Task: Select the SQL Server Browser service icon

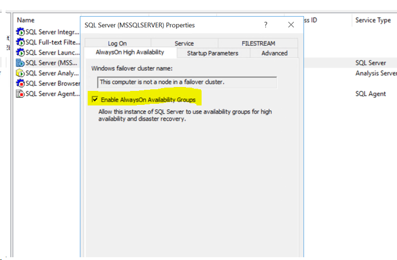Action: 21,83
